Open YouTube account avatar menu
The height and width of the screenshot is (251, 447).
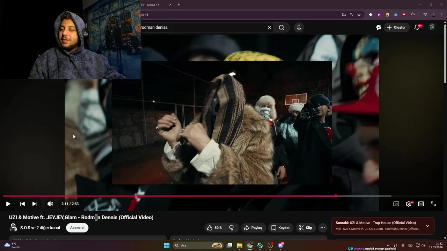coord(432,28)
